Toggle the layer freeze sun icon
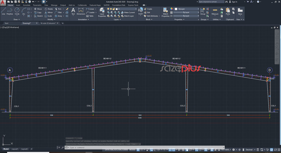Screen dimensions: 281x153 111,9
